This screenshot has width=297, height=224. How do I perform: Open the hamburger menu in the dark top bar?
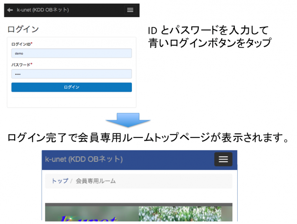coord(130,10)
